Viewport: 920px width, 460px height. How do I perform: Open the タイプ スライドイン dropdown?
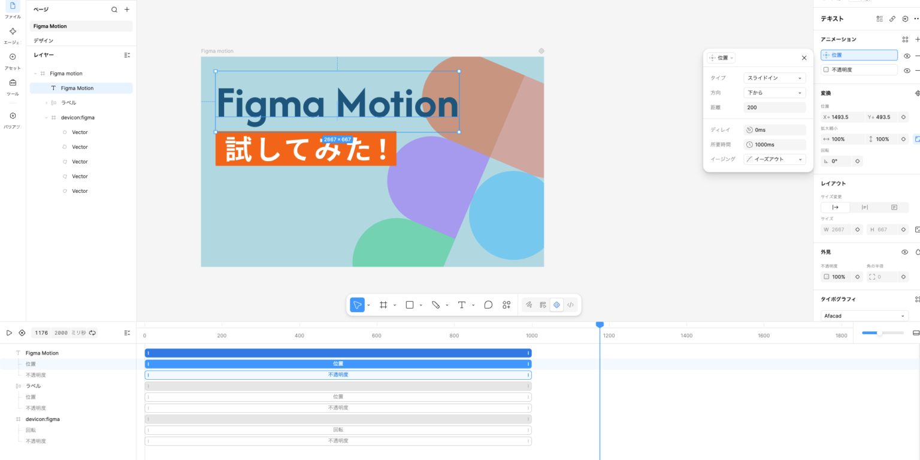tap(774, 78)
